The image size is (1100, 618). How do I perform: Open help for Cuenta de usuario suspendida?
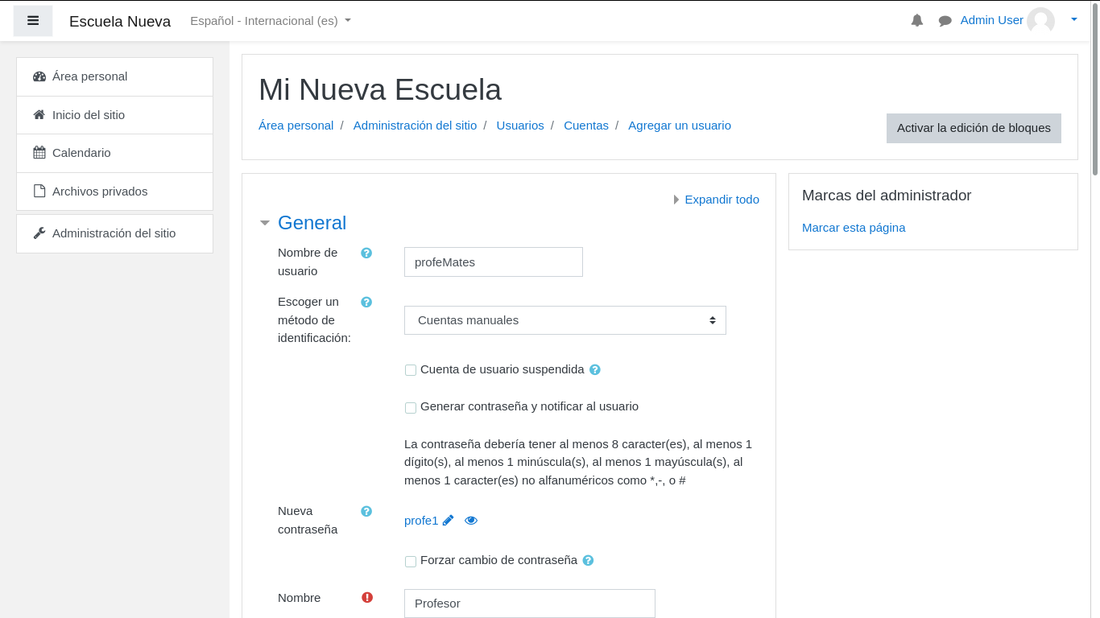coord(595,369)
